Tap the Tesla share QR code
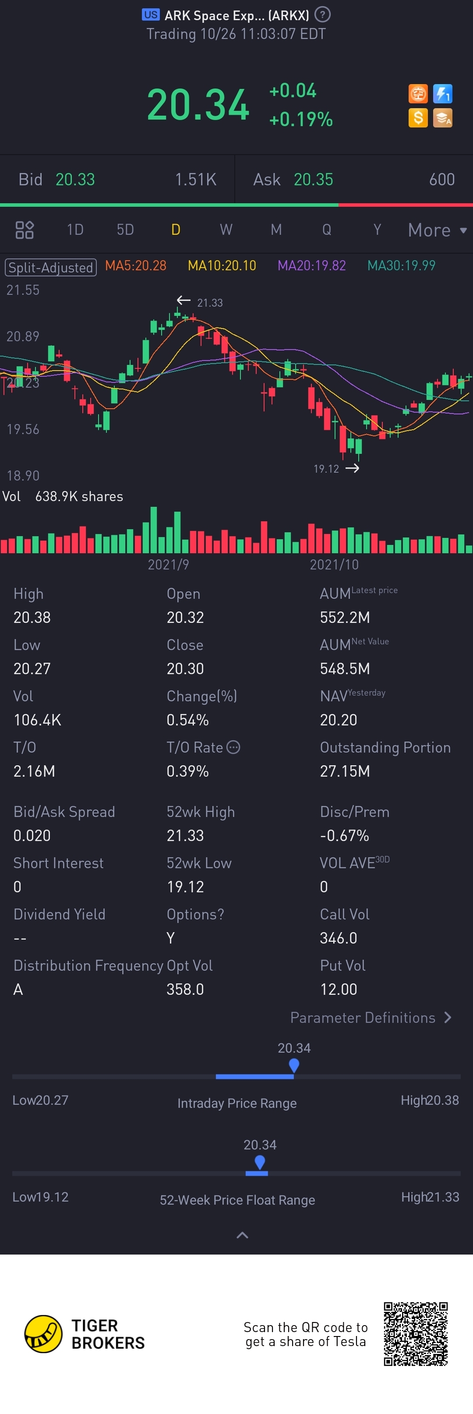The image size is (473, 1414). click(416, 1334)
